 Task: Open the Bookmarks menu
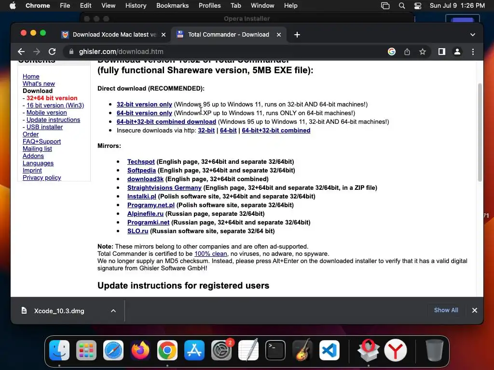click(x=172, y=6)
